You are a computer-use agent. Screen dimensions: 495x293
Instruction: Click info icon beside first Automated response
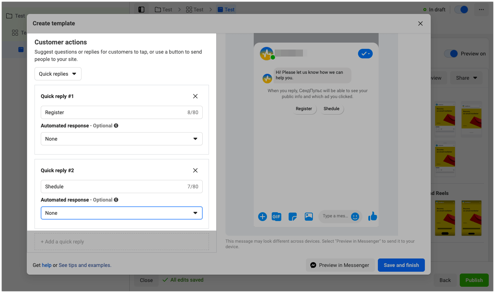116,126
